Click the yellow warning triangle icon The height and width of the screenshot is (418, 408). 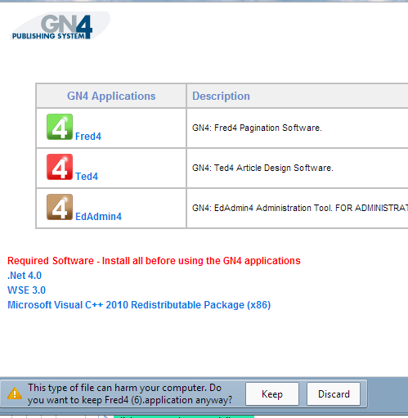[x=15, y=393]
